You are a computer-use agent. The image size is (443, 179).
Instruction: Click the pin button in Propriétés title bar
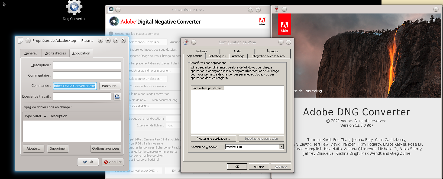point(28,40)
